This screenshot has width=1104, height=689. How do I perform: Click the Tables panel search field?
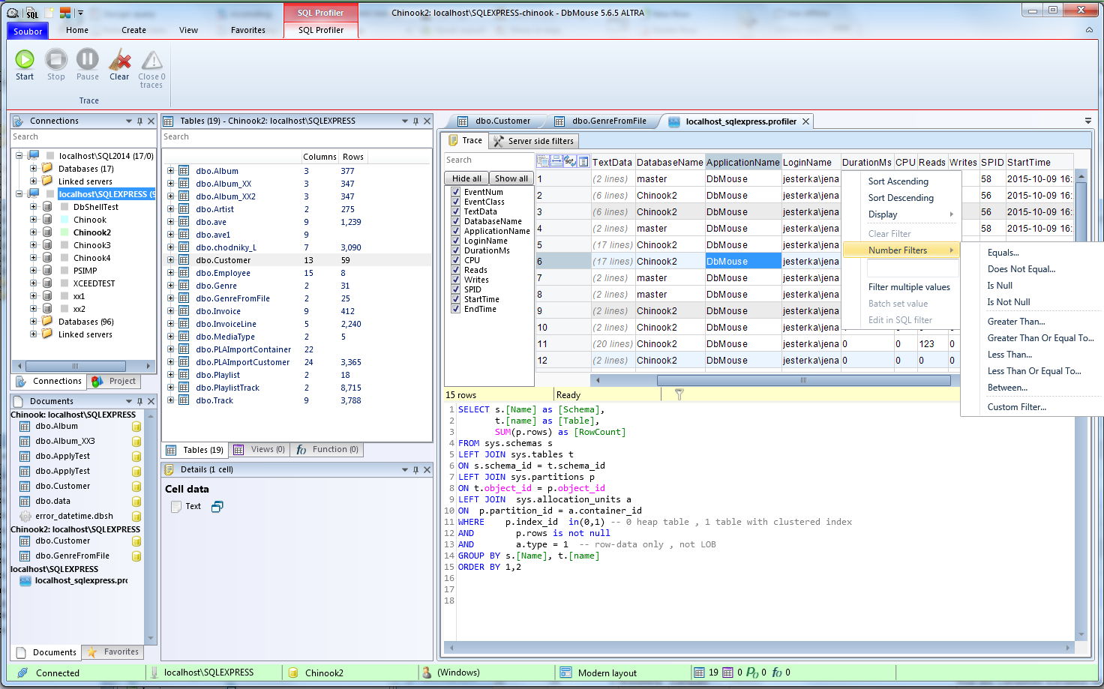pos(297,137)
